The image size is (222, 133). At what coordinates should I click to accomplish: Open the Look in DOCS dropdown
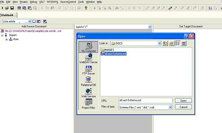pyautogui.click(x=160, y=43)
